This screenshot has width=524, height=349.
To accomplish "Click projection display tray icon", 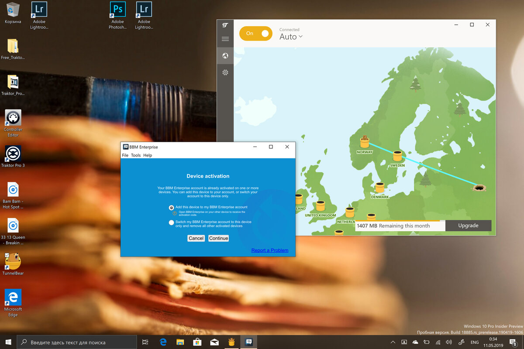I will 404,342.
